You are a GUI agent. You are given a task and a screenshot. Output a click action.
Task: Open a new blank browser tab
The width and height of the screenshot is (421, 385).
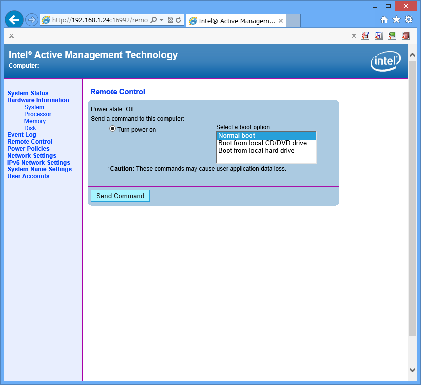coord(293,21)
